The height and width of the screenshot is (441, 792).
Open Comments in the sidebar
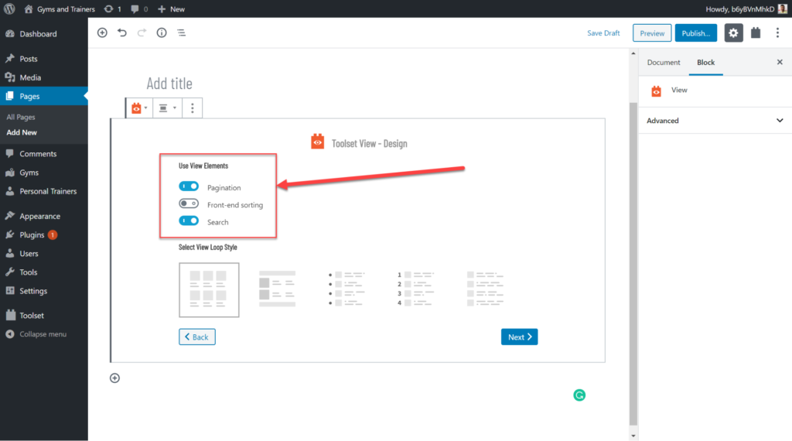click(44, 153)
